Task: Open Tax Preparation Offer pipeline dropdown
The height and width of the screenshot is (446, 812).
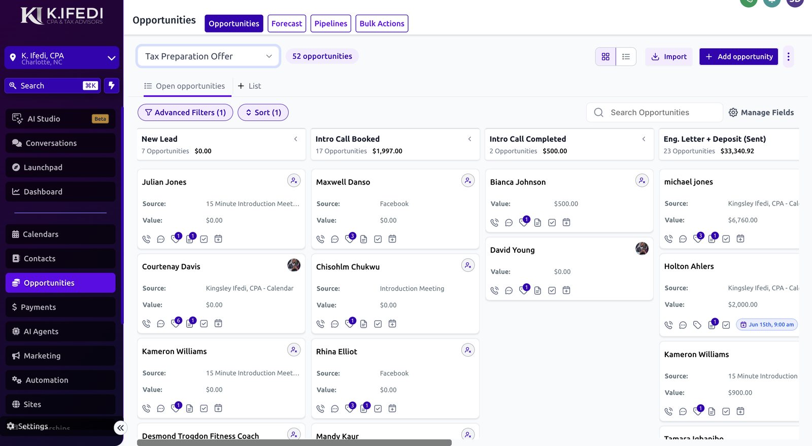Action: (208, 56)
